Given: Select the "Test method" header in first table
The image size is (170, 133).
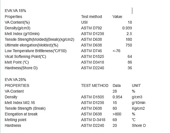Looking at the screenshot, I should (x=91, y=17).
